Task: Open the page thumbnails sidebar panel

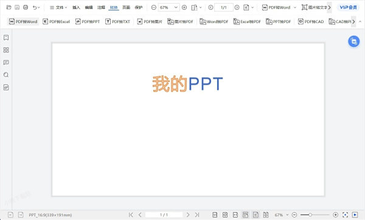Action: [6, 50]
